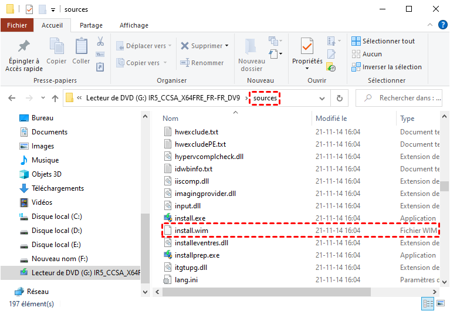
Task: Open Musique in the navigation pane
Action: 45,160
